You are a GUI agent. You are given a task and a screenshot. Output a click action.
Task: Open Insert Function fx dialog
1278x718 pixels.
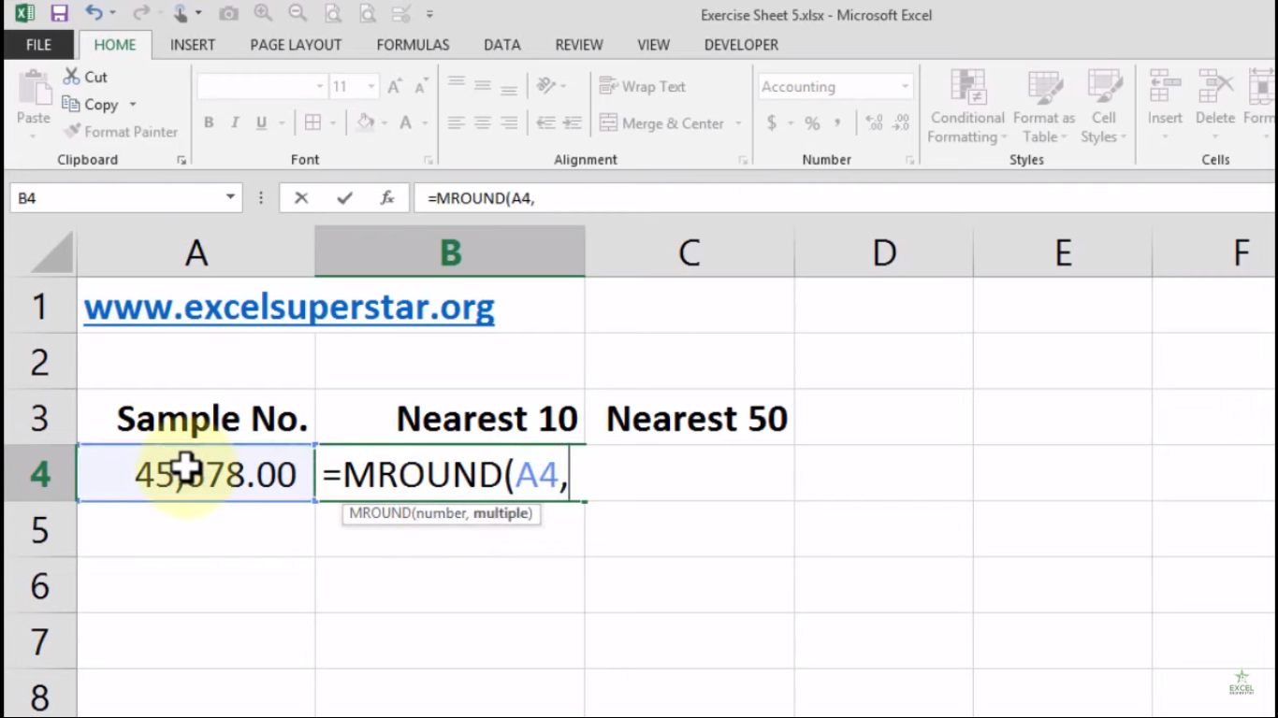point(387,198)
